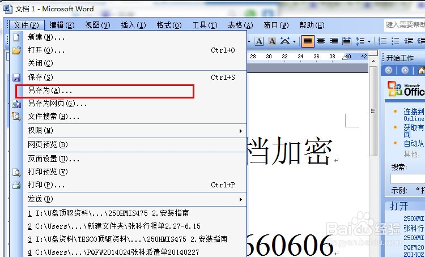The image size is (425, 257).
Task: Open the 表格(A) menu
Action: tap(241, 25)
